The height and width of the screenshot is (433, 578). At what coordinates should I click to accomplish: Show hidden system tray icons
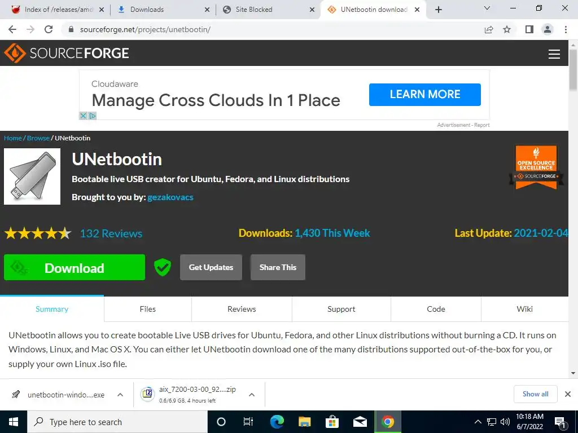coord(478,422)
